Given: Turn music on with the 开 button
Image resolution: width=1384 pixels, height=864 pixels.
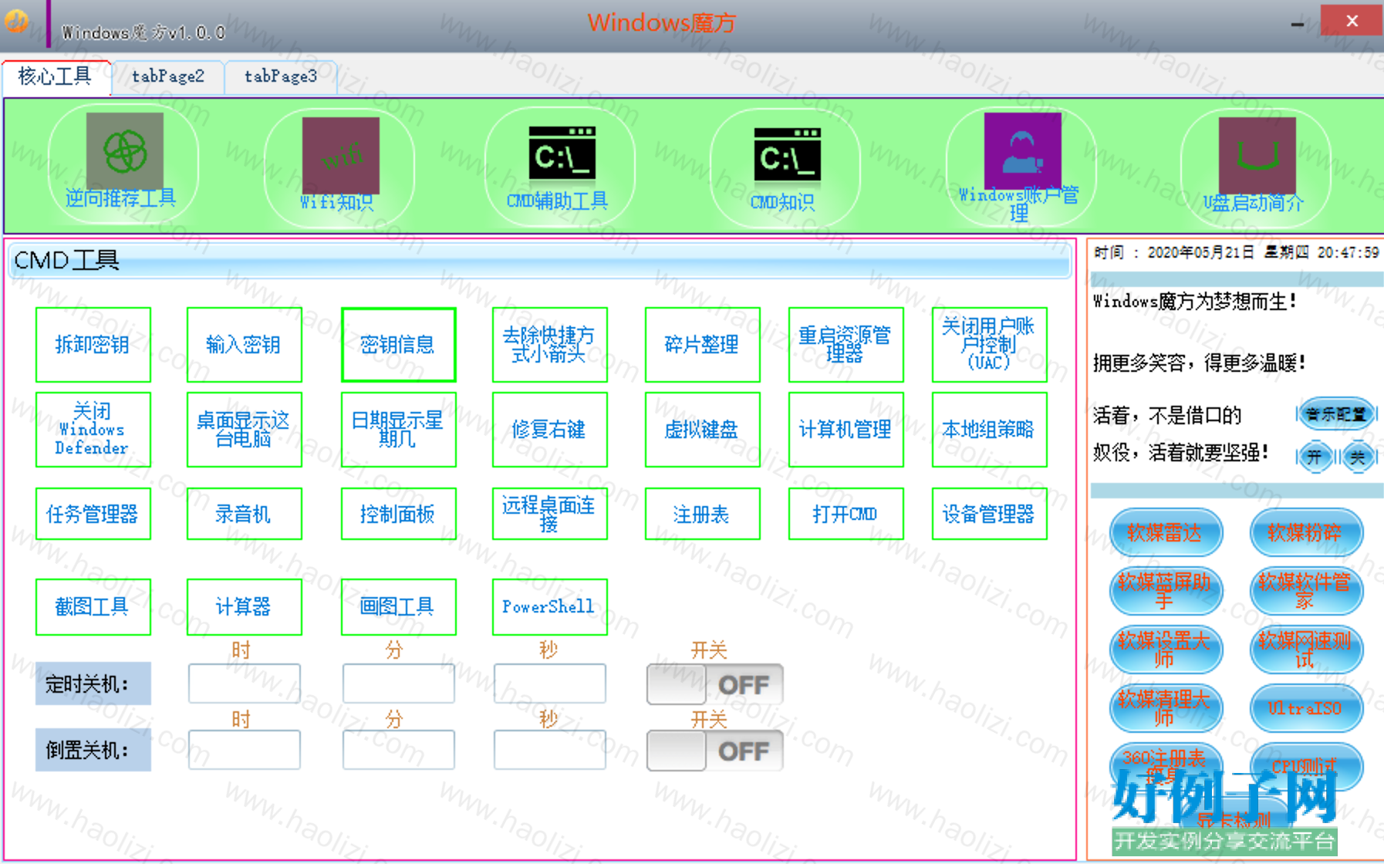Looking at the screenshot, I should 1315,457.
